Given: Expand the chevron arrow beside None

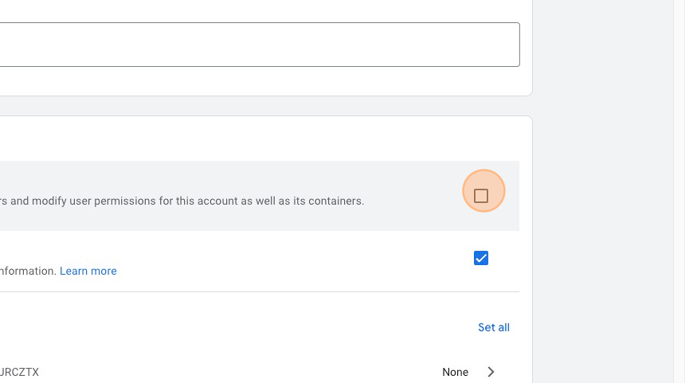Looking at the screenshot, I should [491, 372].
